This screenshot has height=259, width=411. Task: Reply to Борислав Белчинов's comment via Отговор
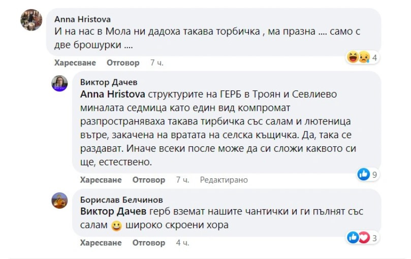(149, 243)
